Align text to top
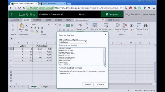This screenshot has height=92, width=165. [x=60, y=25]
